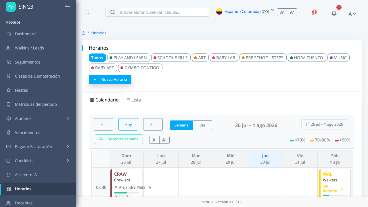The width and height of the screenshot is (368, 207).
Task: Decrease header font size A-
Action: [x=282, y=12]
